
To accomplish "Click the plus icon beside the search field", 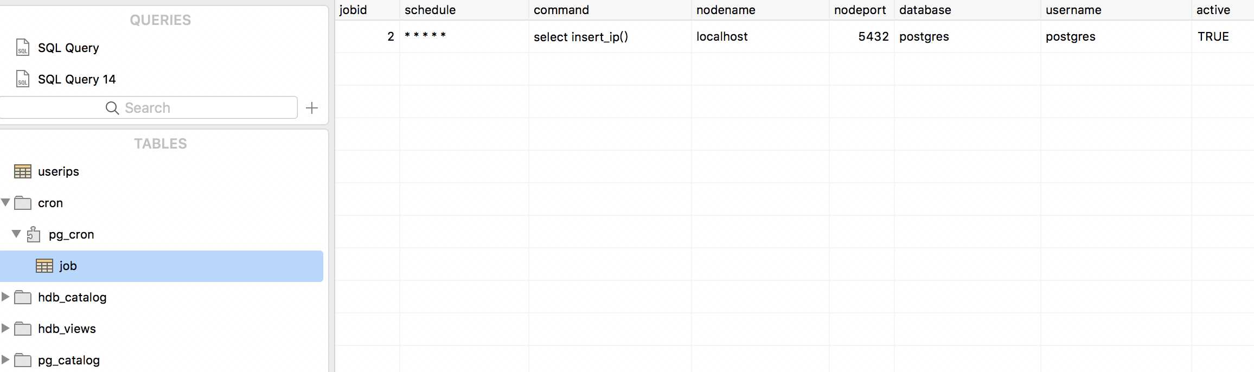I will pyautogui.click(x=312, y=108).
